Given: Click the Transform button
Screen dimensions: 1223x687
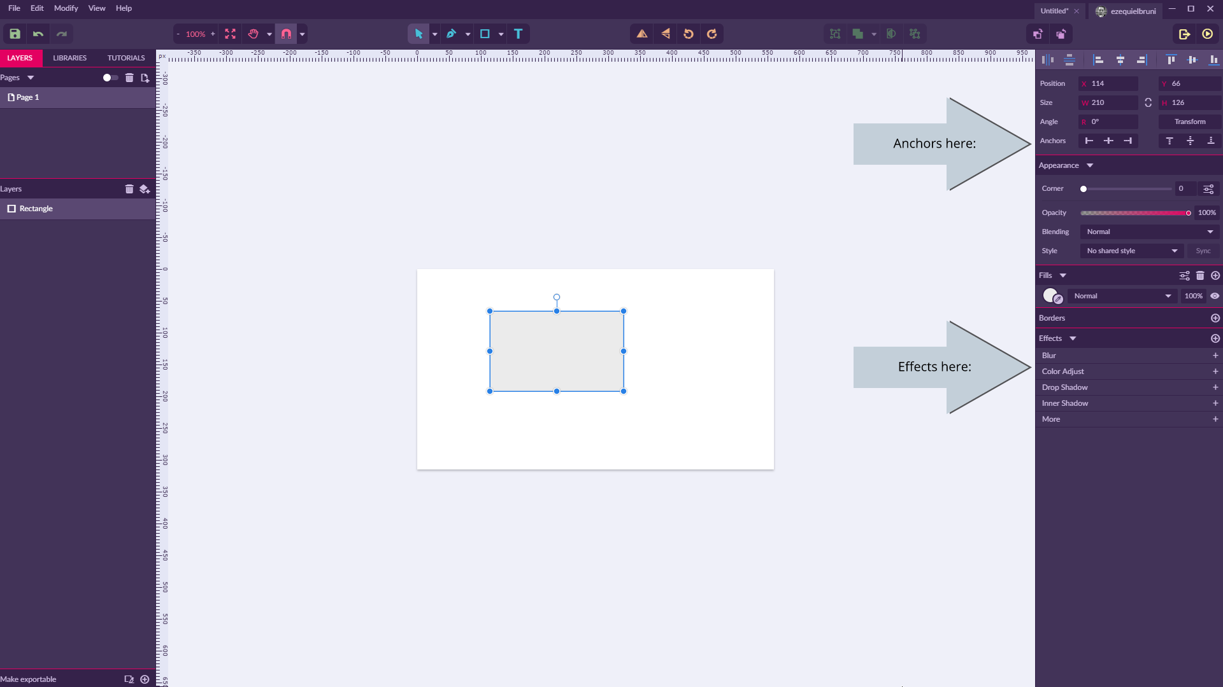Looking at the screenshot, I should 1190,122.
